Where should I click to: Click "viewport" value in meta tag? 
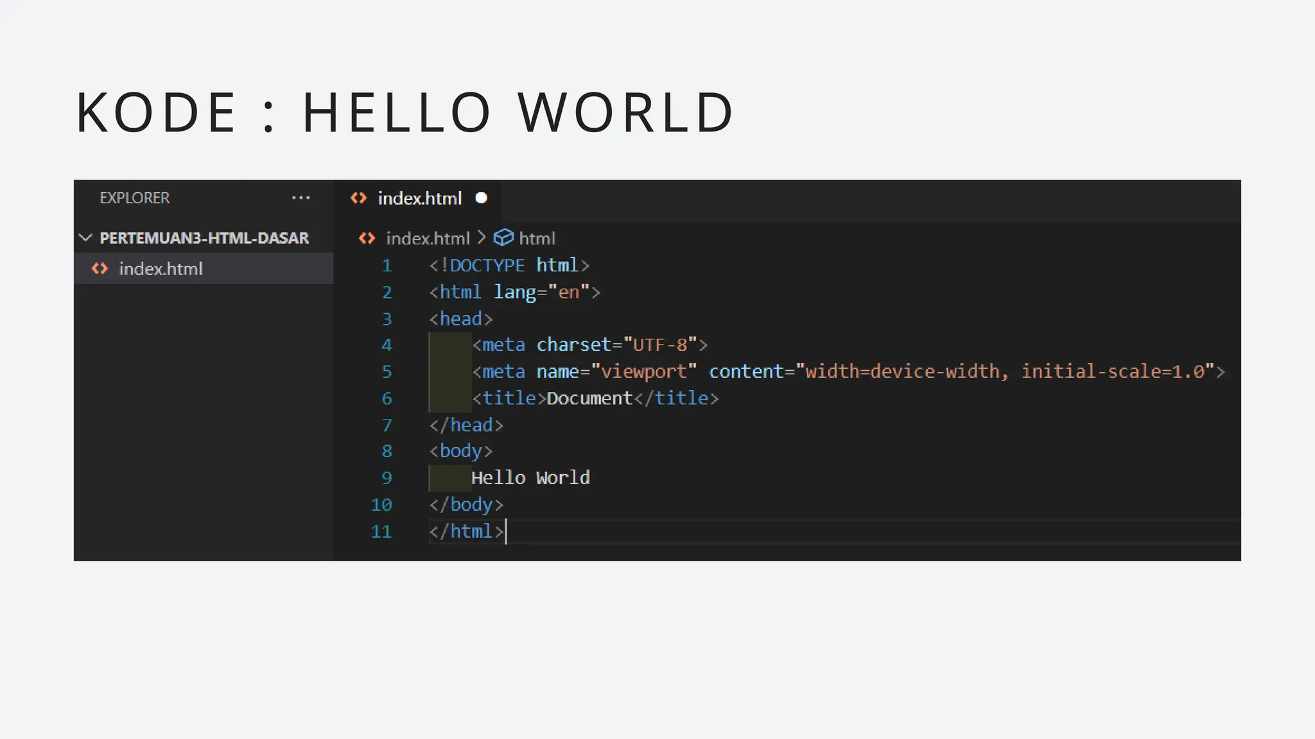tap(643, 371)
